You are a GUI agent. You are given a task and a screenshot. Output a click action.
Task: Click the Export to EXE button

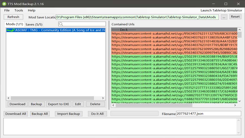coord(58,104)
